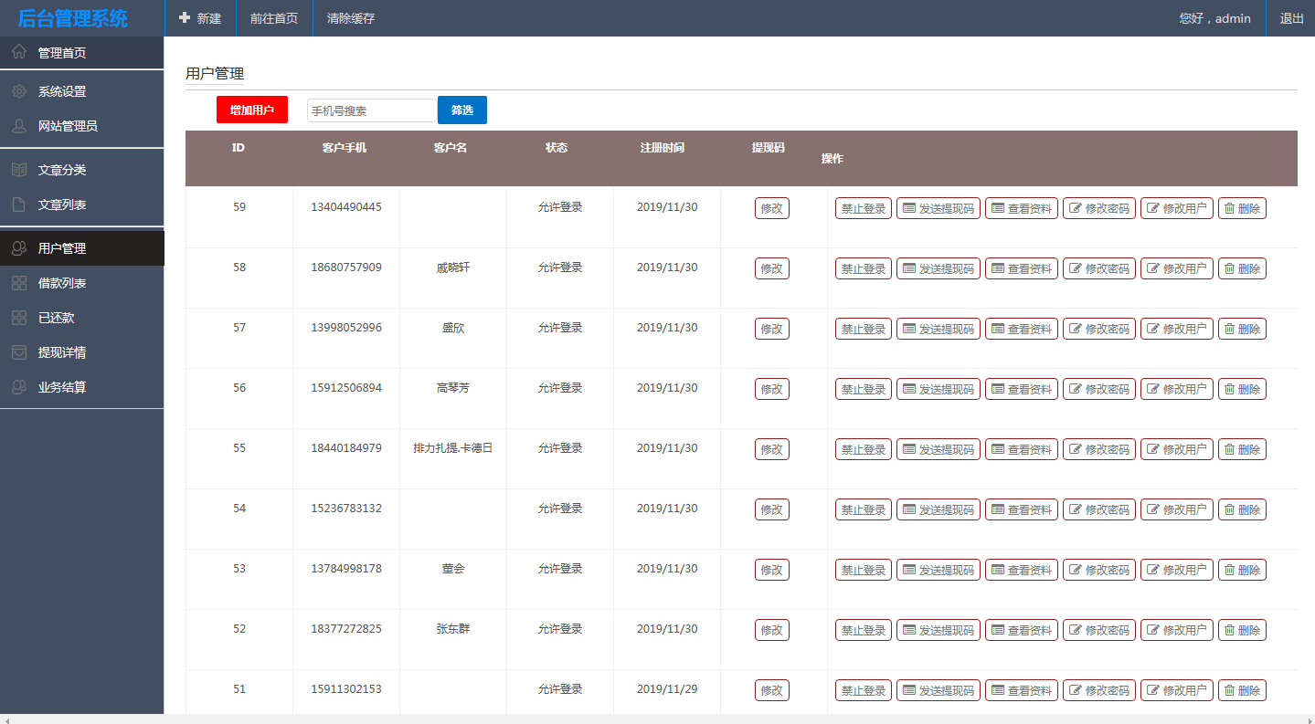
Task: Click the gear icon beside 系统设置
Action: tap(19, 91)
